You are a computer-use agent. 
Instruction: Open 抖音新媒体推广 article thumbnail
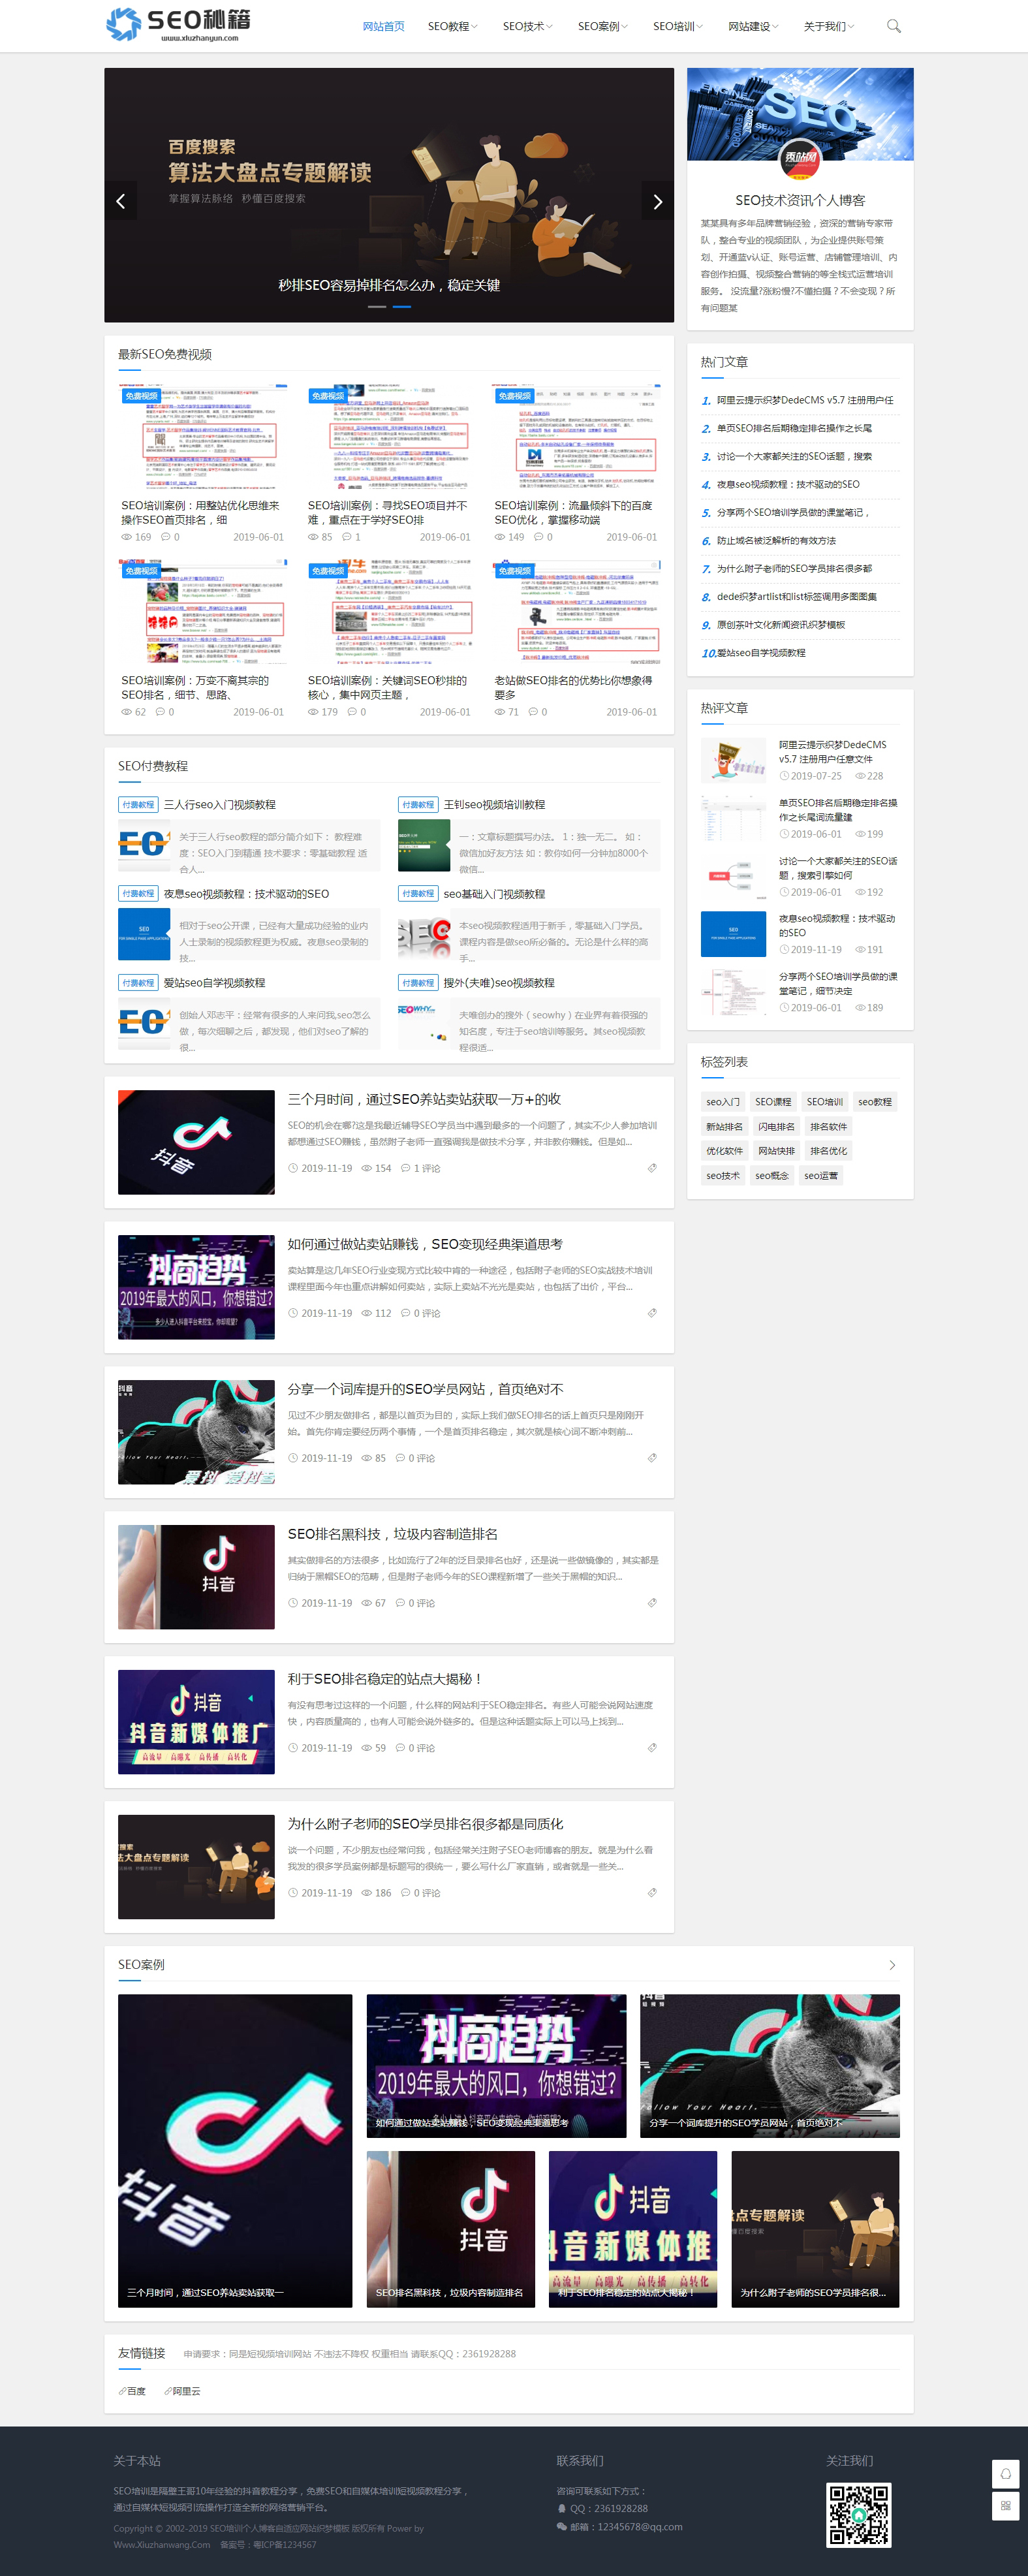196,1721
